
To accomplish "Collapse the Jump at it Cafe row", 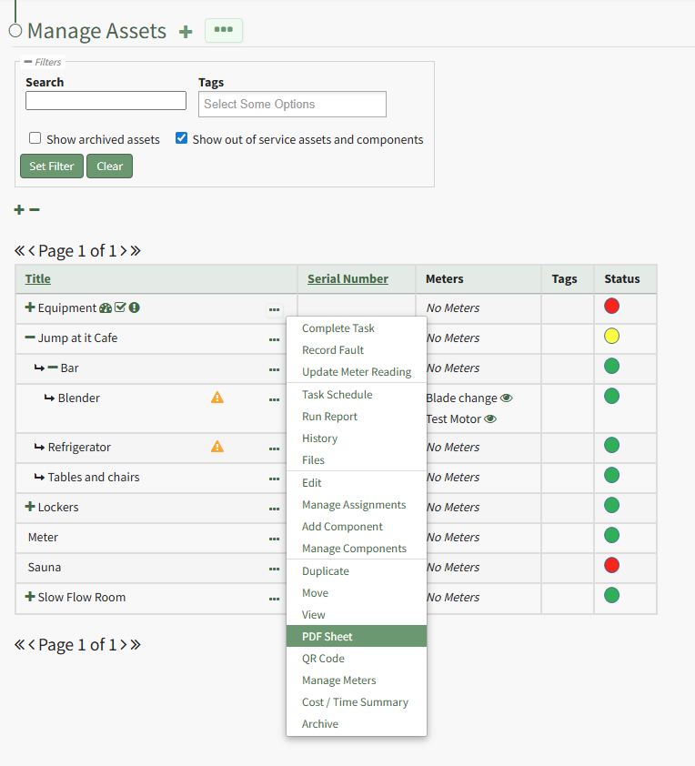I will [x=30, y=338].
